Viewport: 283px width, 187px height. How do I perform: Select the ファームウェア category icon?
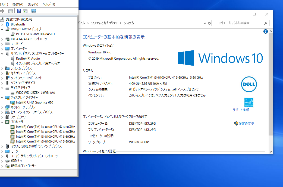click(7, 117)
